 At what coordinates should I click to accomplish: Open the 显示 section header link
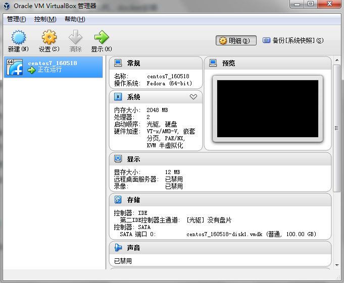coord(133,159)
